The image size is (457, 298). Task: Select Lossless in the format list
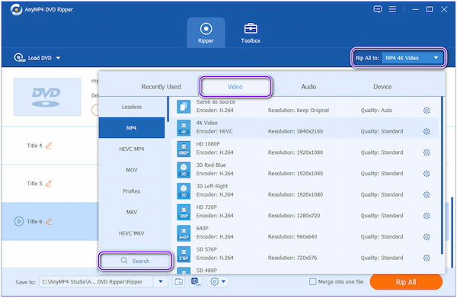(132, 107)
